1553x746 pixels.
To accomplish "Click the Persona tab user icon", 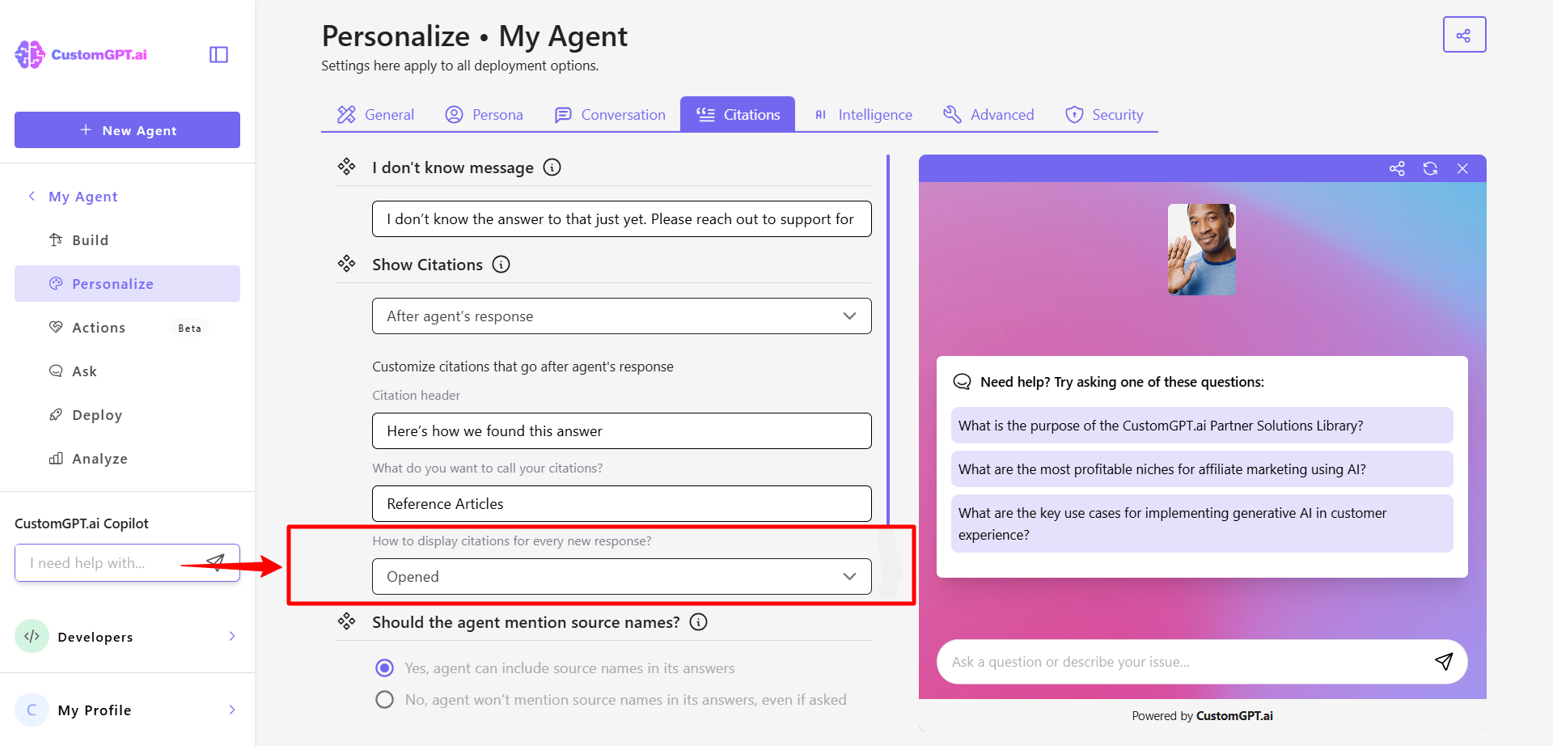I will pos(455,115).
